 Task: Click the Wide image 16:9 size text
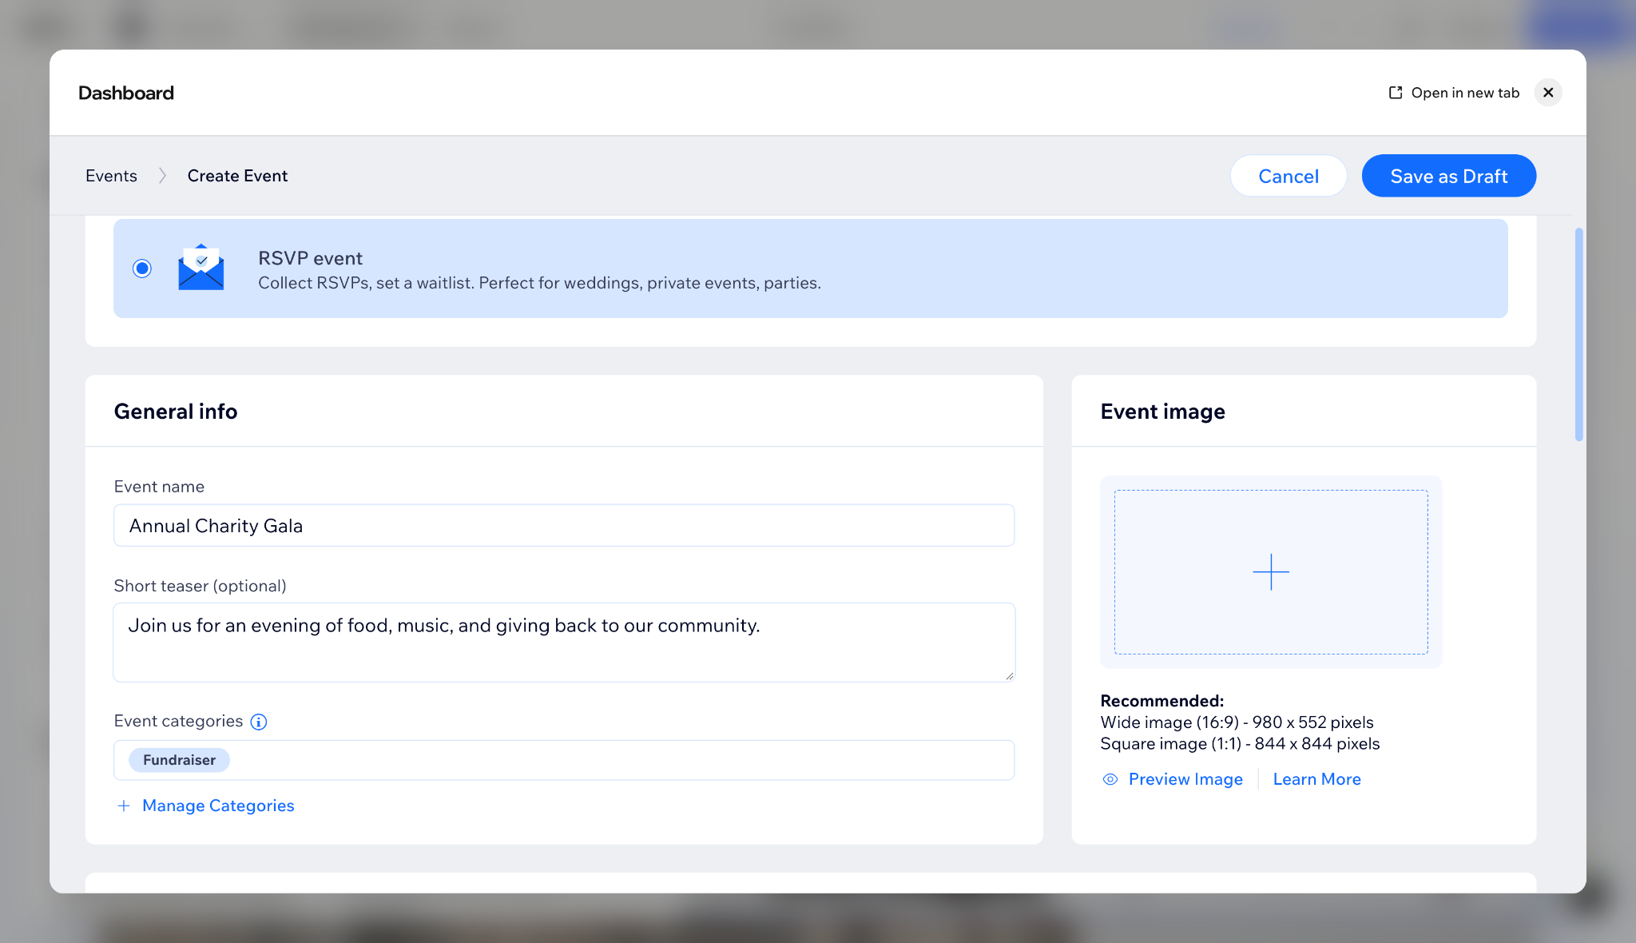pos(1237,722)
